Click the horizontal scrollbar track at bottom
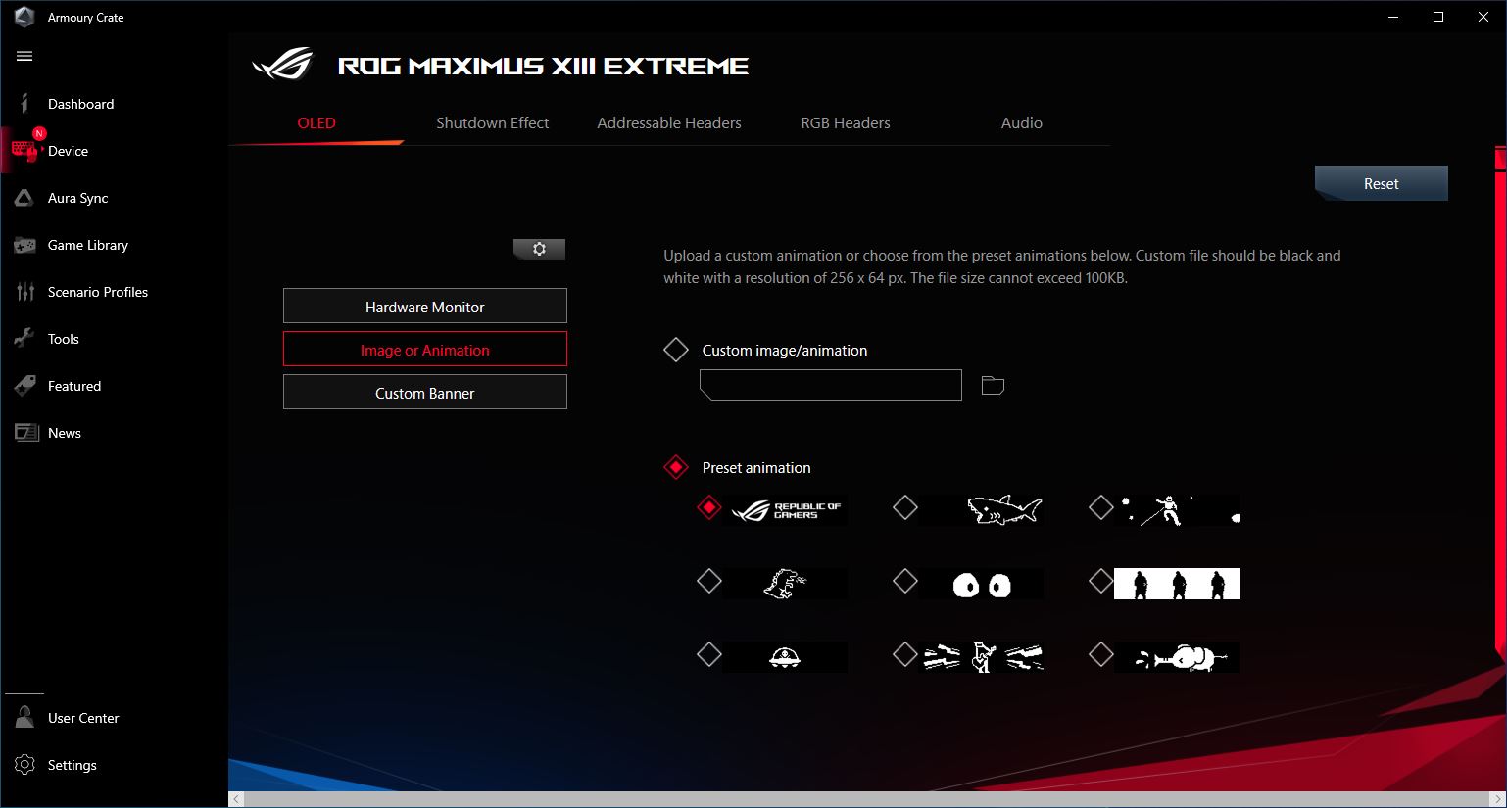1507x808 pixels. (867, 799)
